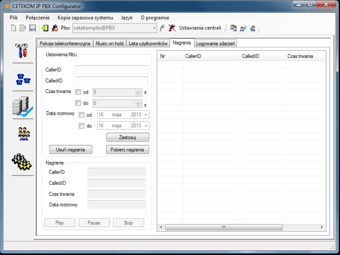This screenshot has height=255, width=340.
Task: Click the Stop button
Action: pos(128,222)
